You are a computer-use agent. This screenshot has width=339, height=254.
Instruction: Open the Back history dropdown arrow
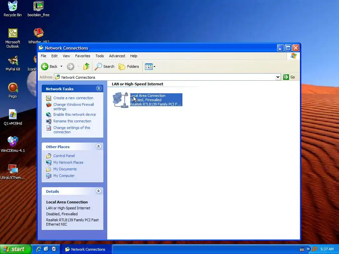[61, 66]
